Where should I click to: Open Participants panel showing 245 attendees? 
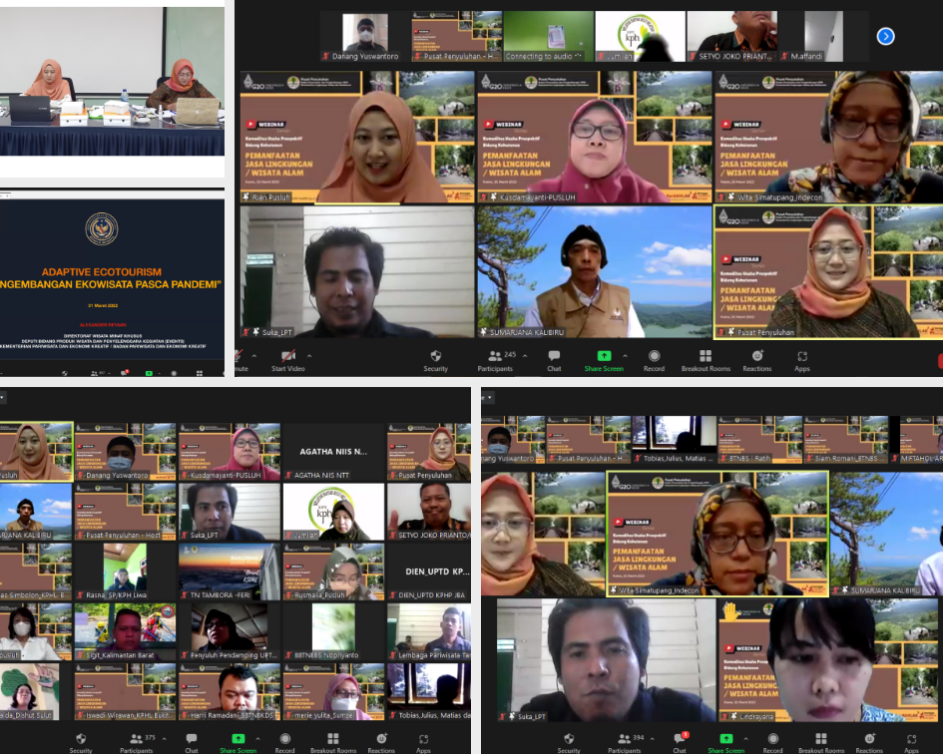coord(497,361)
